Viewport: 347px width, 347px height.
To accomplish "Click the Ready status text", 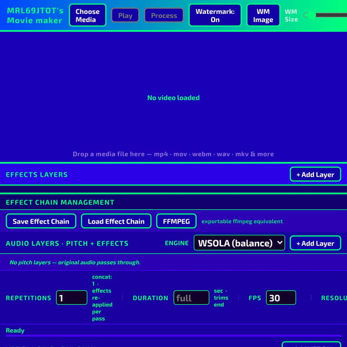I will pyautogui.click(x=15, y=330).
